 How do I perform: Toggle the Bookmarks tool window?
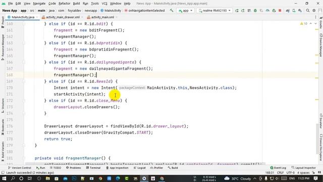(x=3, y=127)
